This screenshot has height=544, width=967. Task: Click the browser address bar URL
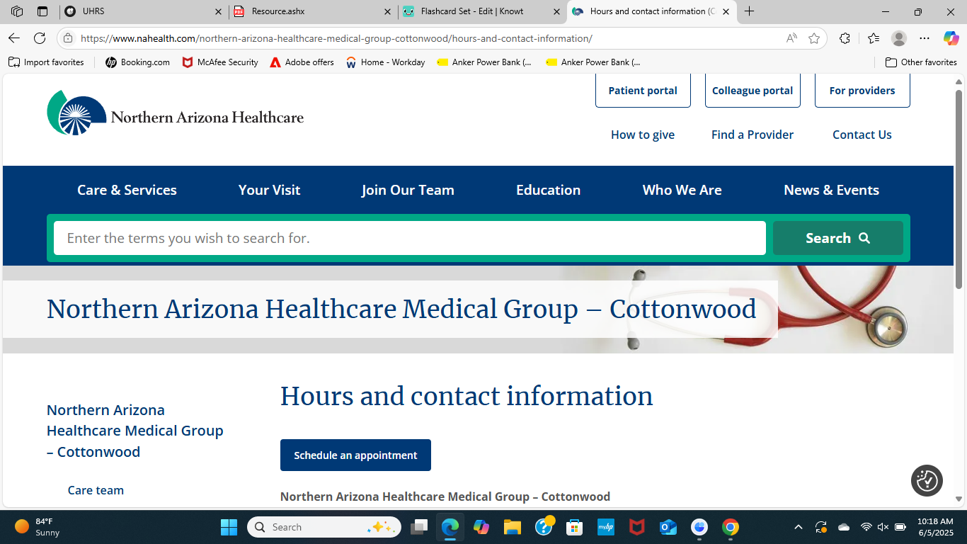pyautogui.click(x=336, y=38)
